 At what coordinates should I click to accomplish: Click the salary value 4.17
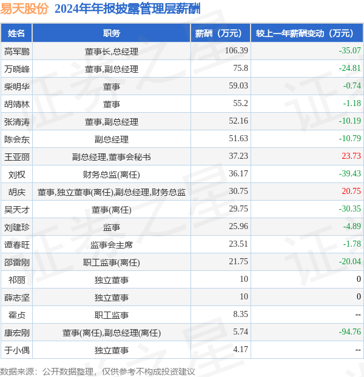pos(240,349)
